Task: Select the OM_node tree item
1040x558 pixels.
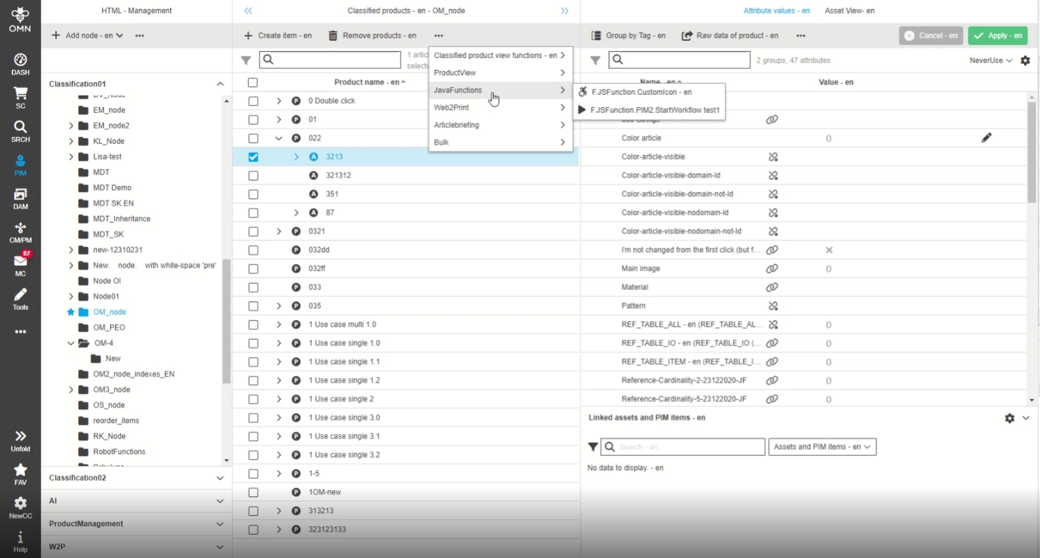Action: click(109, 312)
